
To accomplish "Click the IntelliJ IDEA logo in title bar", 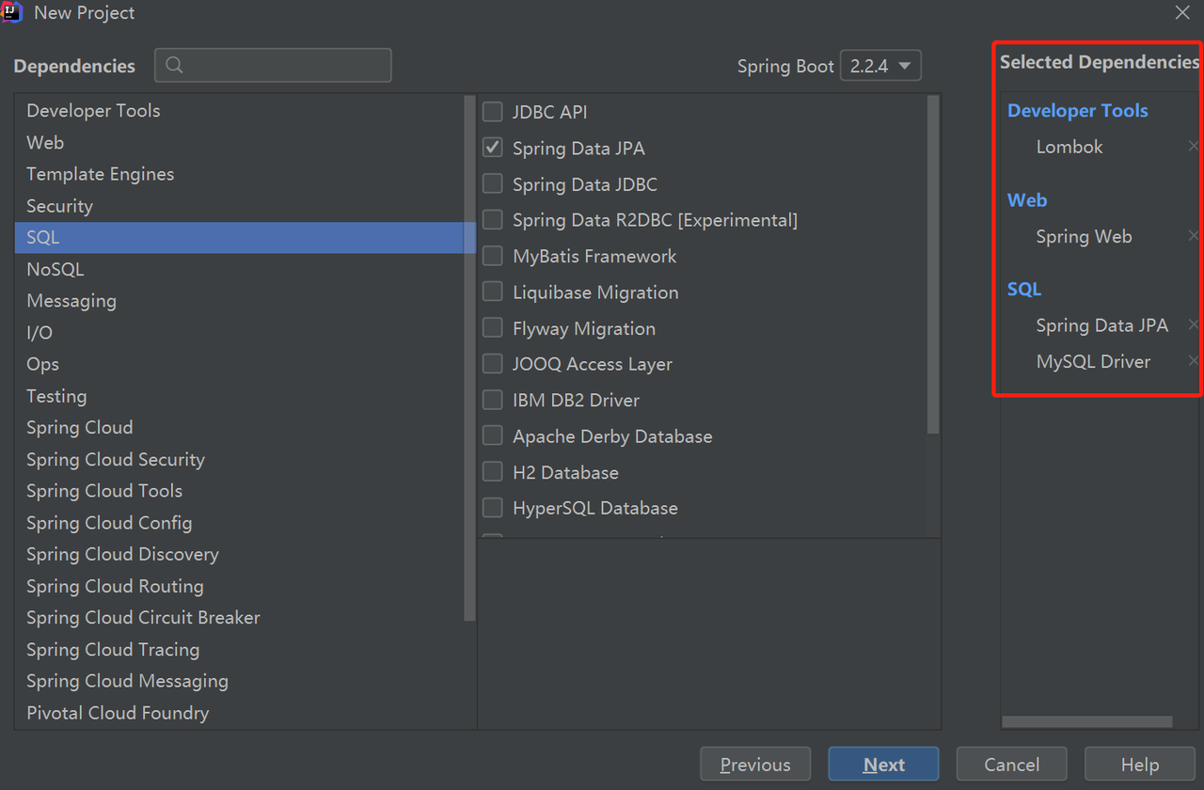I will (12, 12).
